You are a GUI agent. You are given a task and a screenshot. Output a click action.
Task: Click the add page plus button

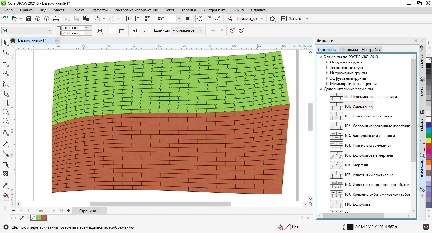point(68,211)
